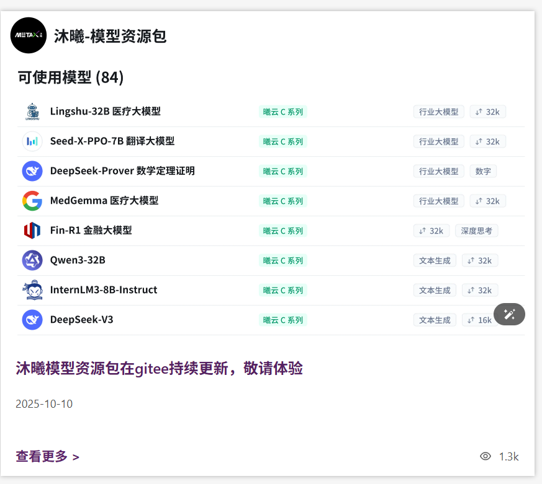Screen dimensions: 542x484
Task: Click the Seed-X-PPO-7B bar chart icon
Action: point(32,141)
